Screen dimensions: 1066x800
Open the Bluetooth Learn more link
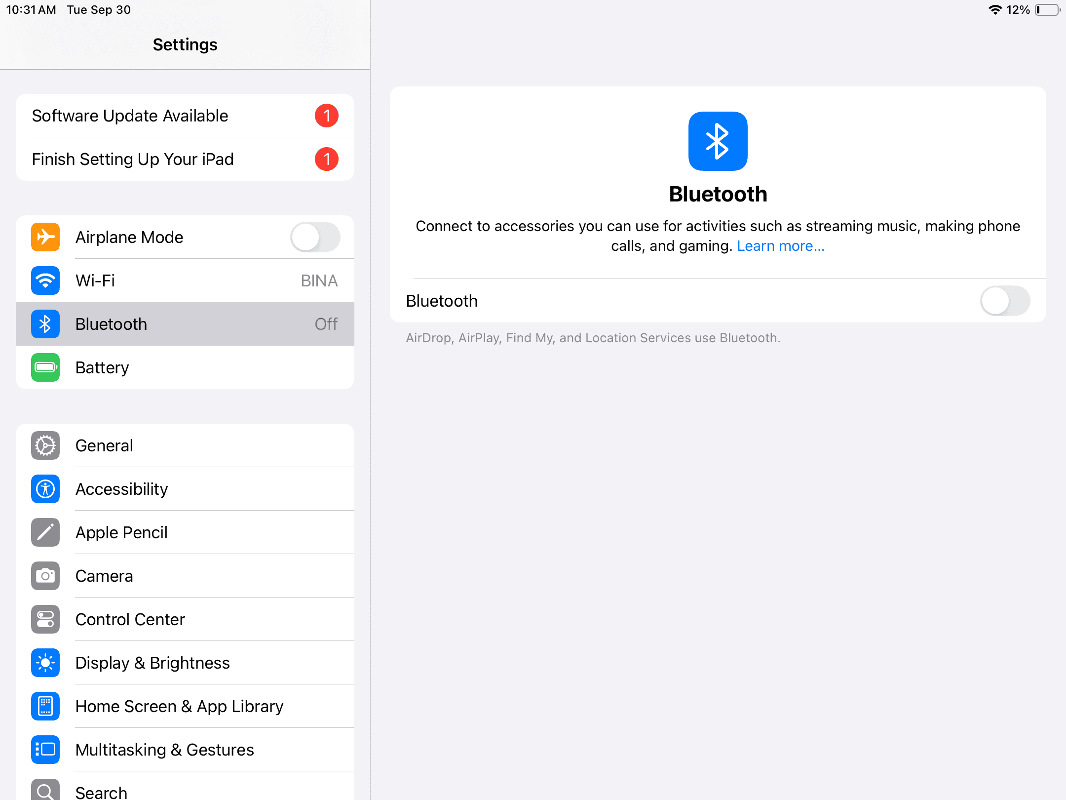[x=781, y=246]
